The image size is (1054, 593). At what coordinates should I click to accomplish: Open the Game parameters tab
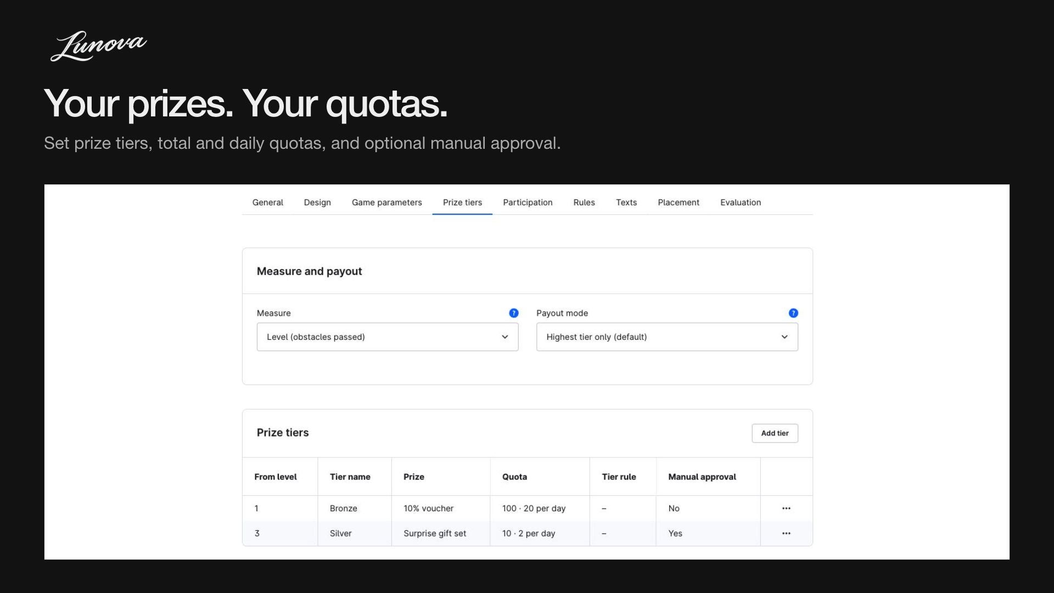tap(387, 203)
